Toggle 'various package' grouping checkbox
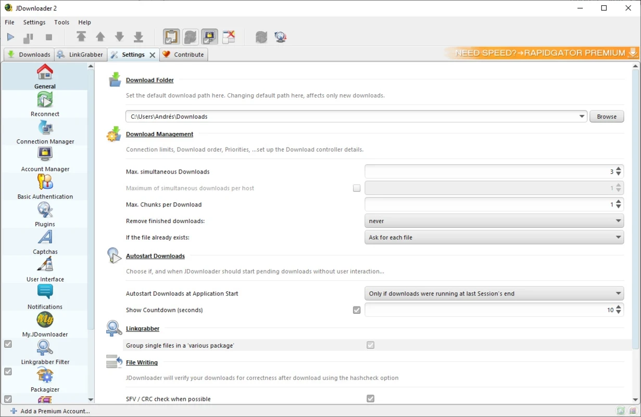Image resolution: width=641 pixels, height=417 pixels. pyautogui.click(x=370, y=345)
